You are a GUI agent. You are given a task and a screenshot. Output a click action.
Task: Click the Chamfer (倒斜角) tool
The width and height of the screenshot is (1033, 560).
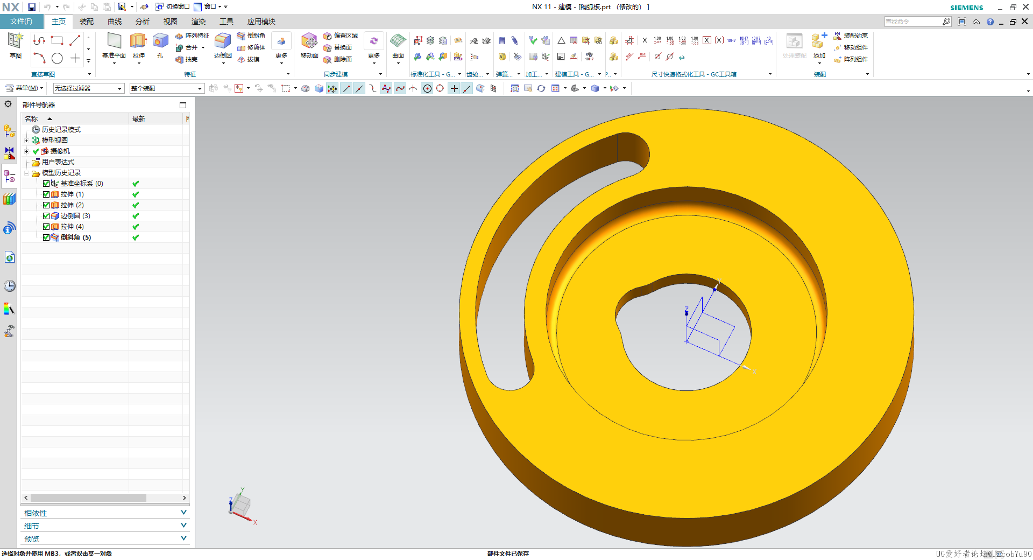251,36
